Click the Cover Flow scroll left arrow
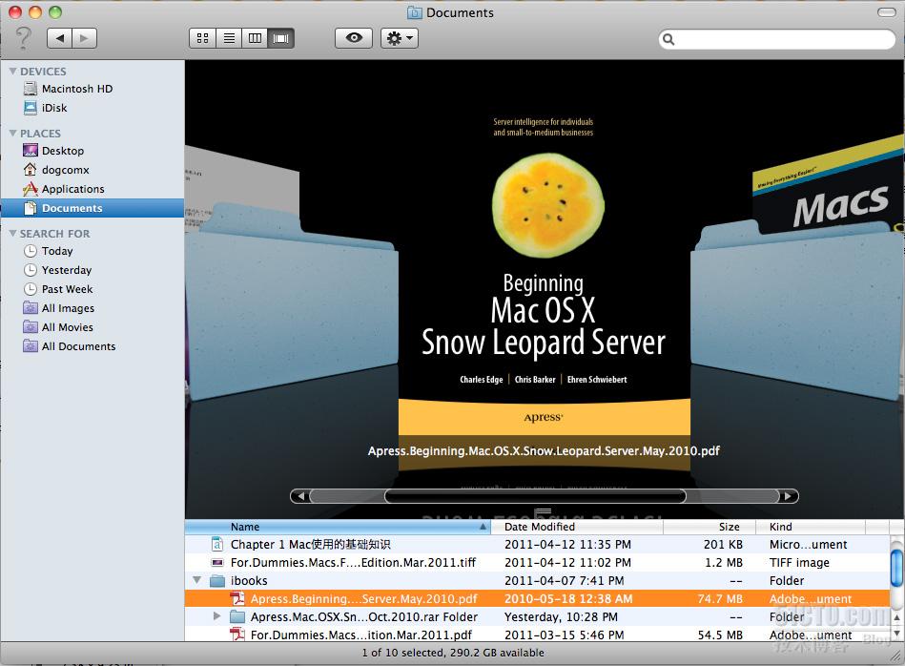Screen dimensions: 905x666 [x=299, y=496]
